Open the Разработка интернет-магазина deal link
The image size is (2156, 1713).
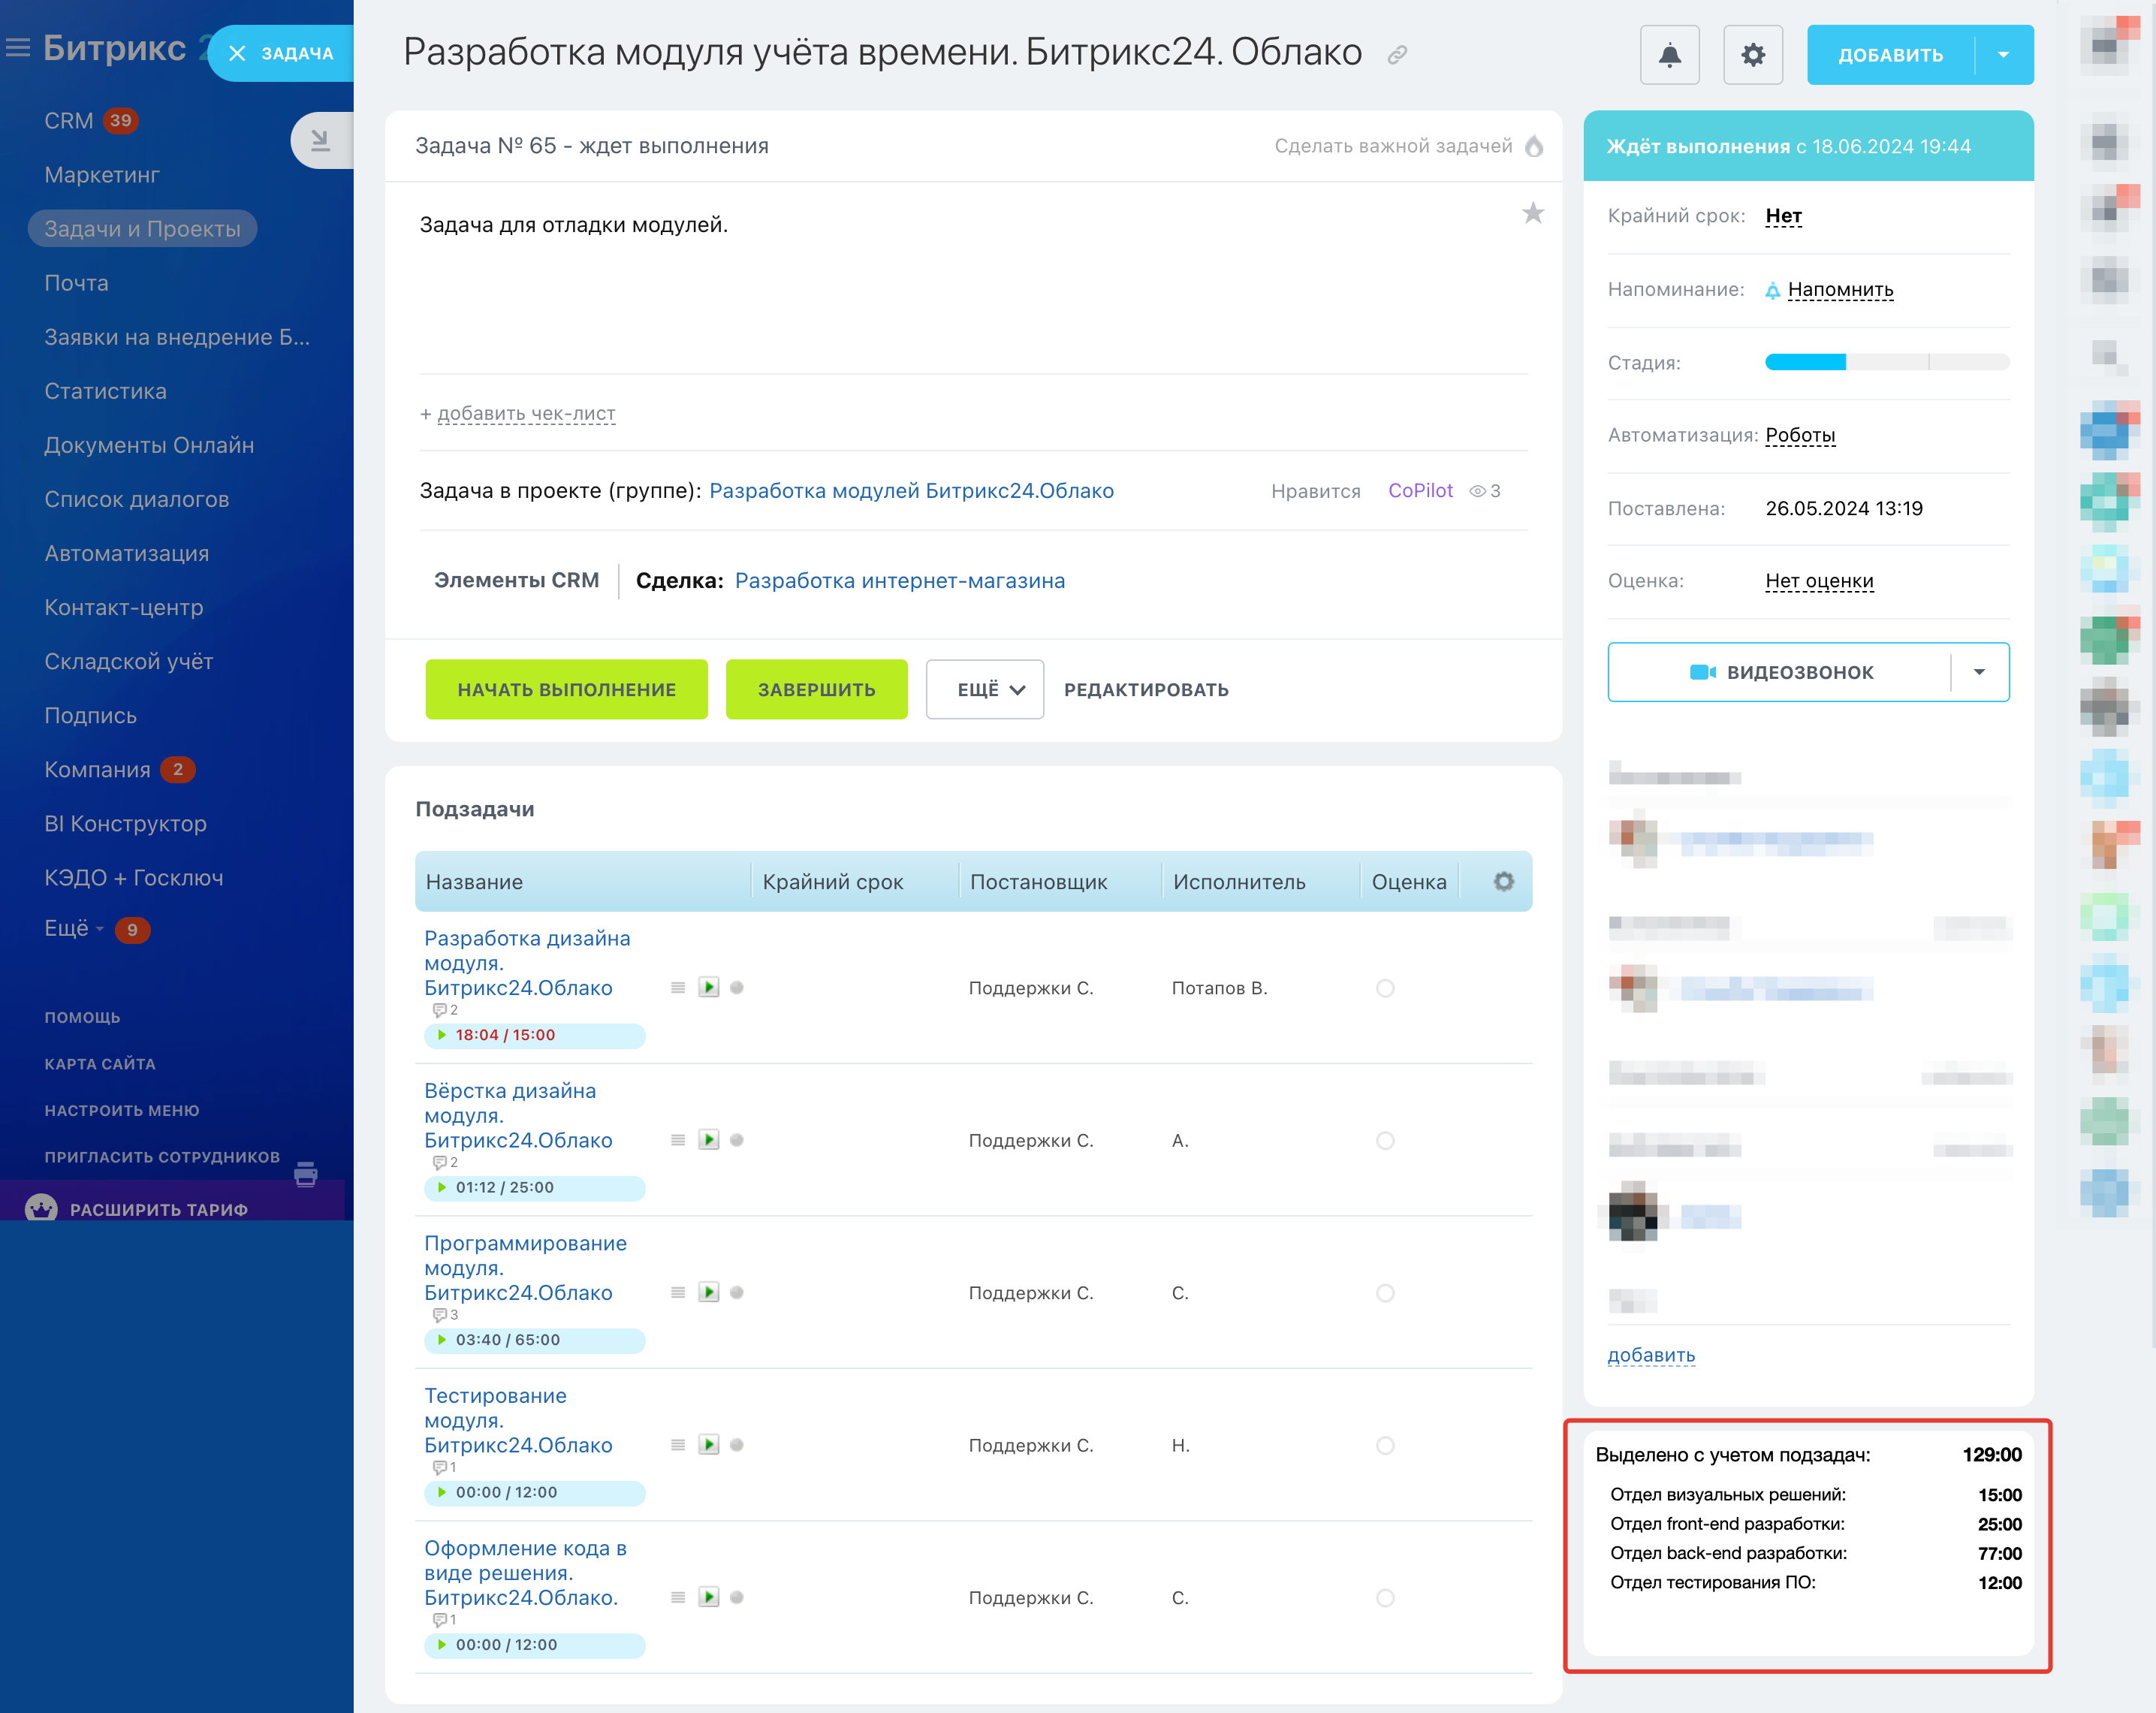coord(899,581)
